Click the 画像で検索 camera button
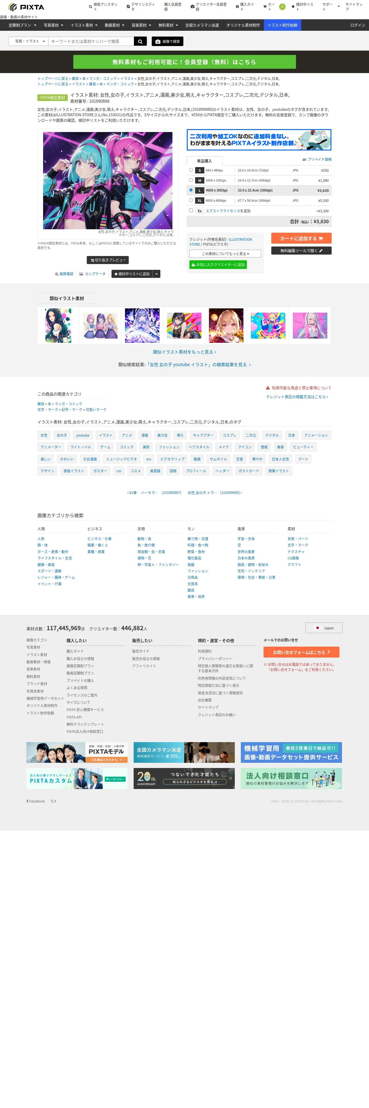This screenshot has width=369, height=1108. (x=168, y=41)
